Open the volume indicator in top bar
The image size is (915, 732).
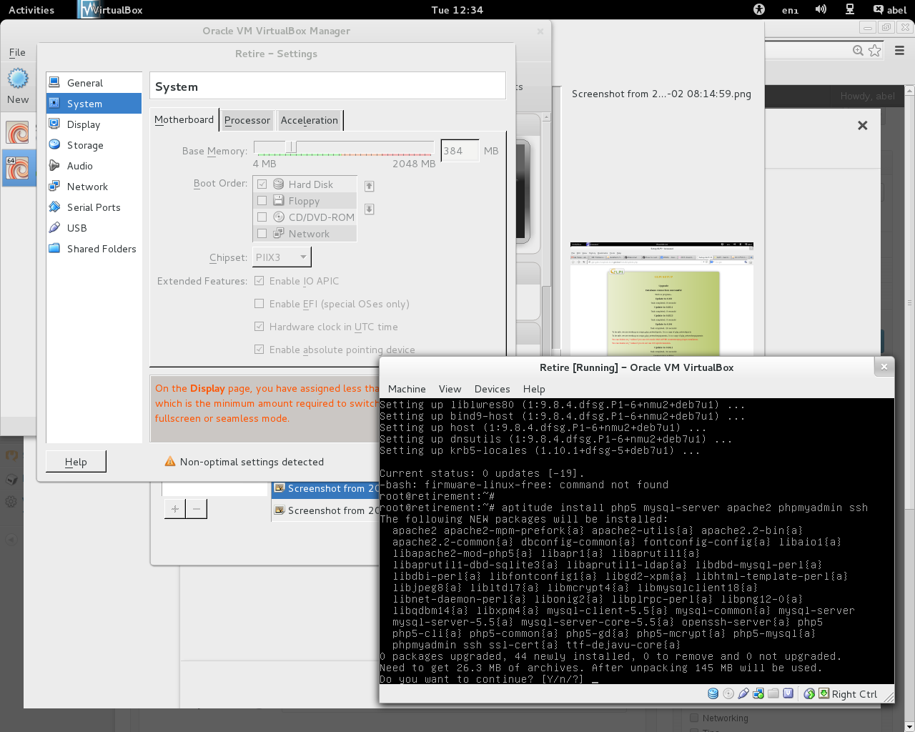(821, 10)
